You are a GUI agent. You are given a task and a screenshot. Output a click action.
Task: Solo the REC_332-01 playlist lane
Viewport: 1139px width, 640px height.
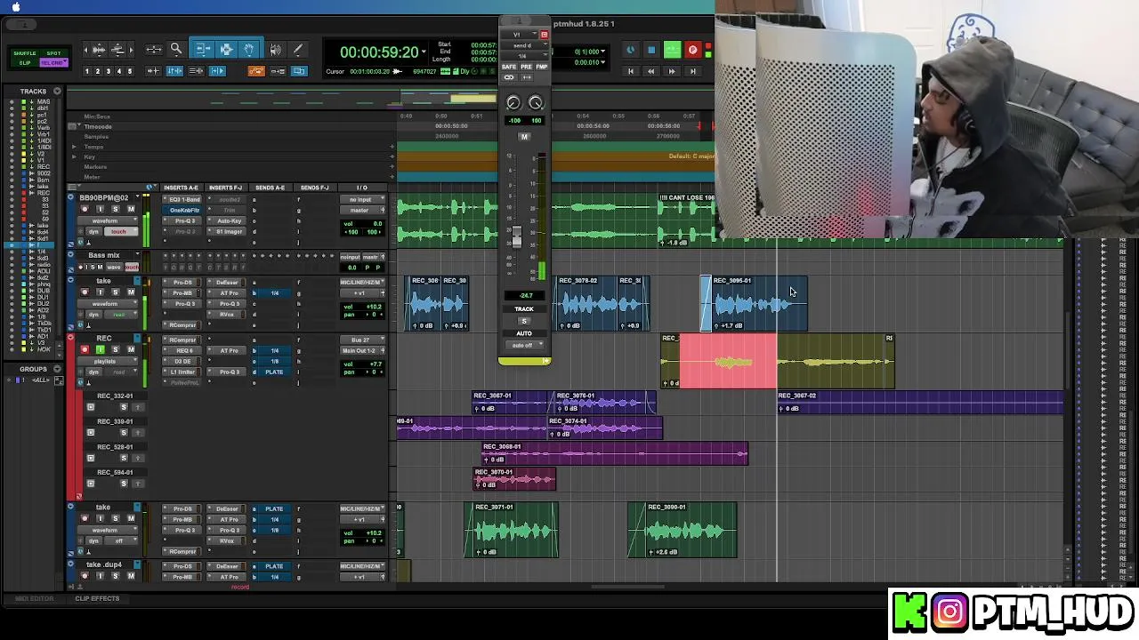tap(124, 407)
